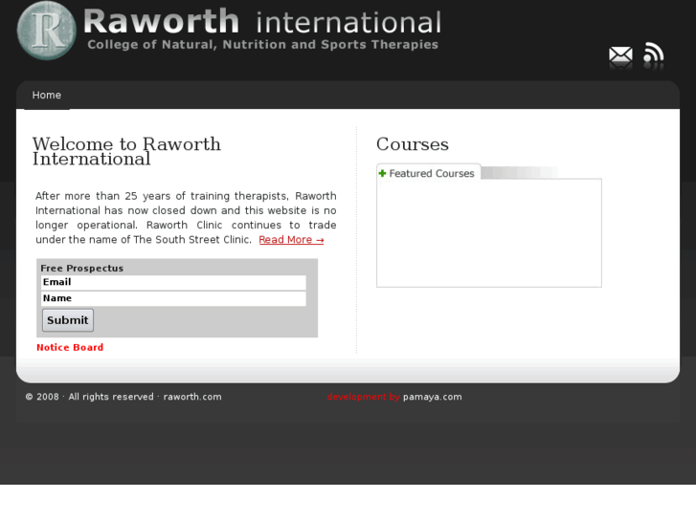Click the Name input field
The height and width of the screenshot is (521, 696).
(173, 298)
